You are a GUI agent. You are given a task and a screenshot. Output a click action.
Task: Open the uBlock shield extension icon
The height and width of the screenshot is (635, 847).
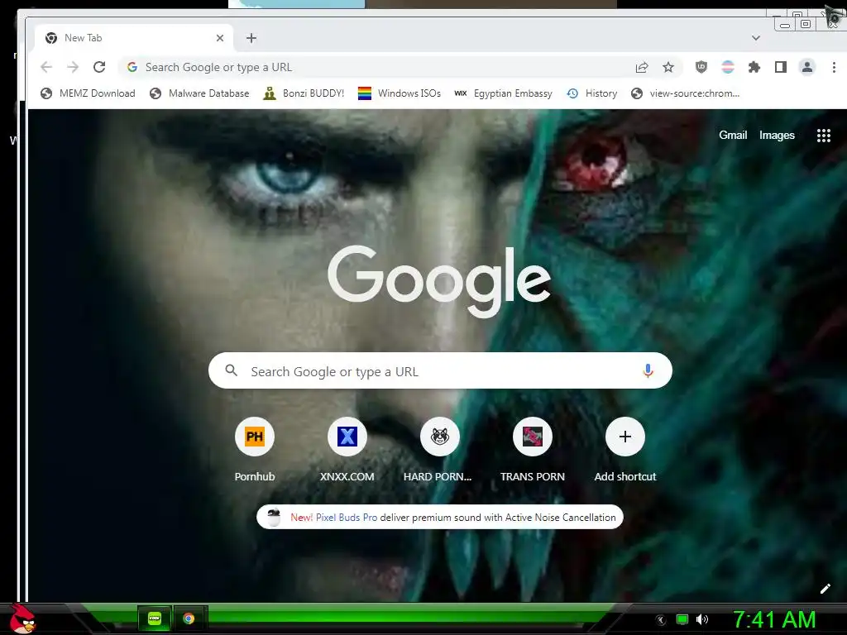coord(701,67)
